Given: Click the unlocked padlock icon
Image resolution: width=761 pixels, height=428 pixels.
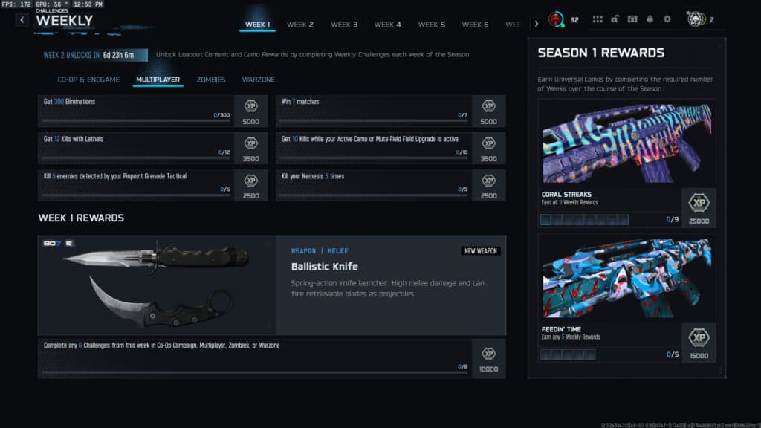Looking at the screenshot, I should click(615, 19).
